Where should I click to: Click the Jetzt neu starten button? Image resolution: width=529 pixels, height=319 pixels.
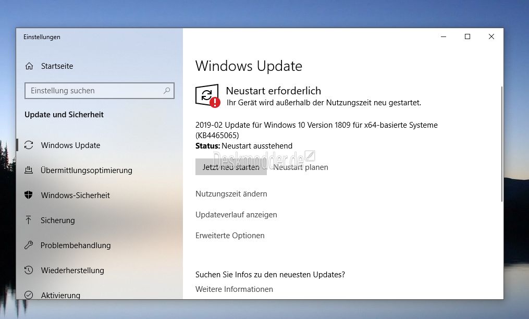coord(231,167)
